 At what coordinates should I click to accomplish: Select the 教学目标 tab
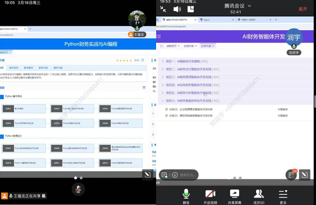coord(14,68)
